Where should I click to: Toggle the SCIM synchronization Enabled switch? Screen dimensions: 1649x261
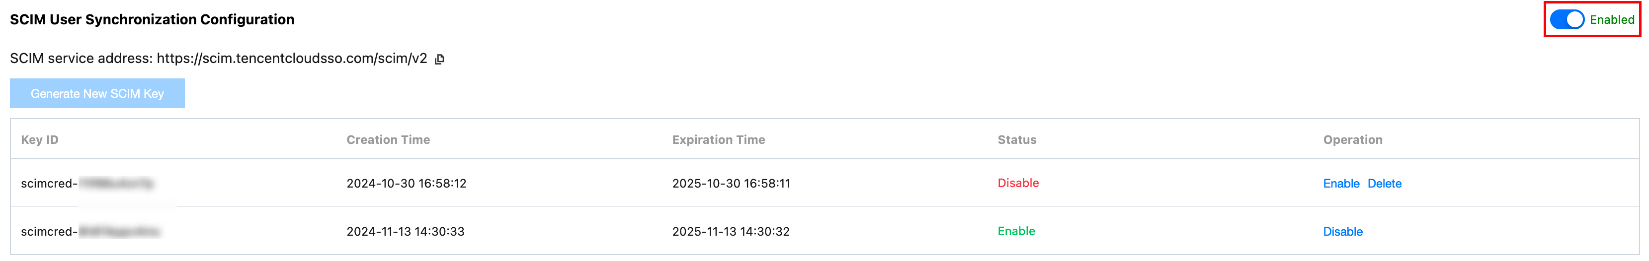[x=1566, y=20]
